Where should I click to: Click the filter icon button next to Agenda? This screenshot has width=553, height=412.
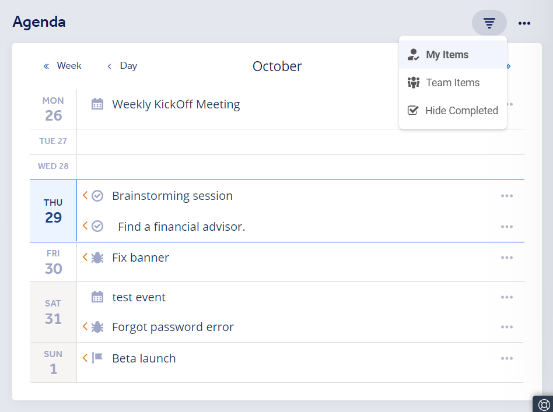tap(489, 23)
